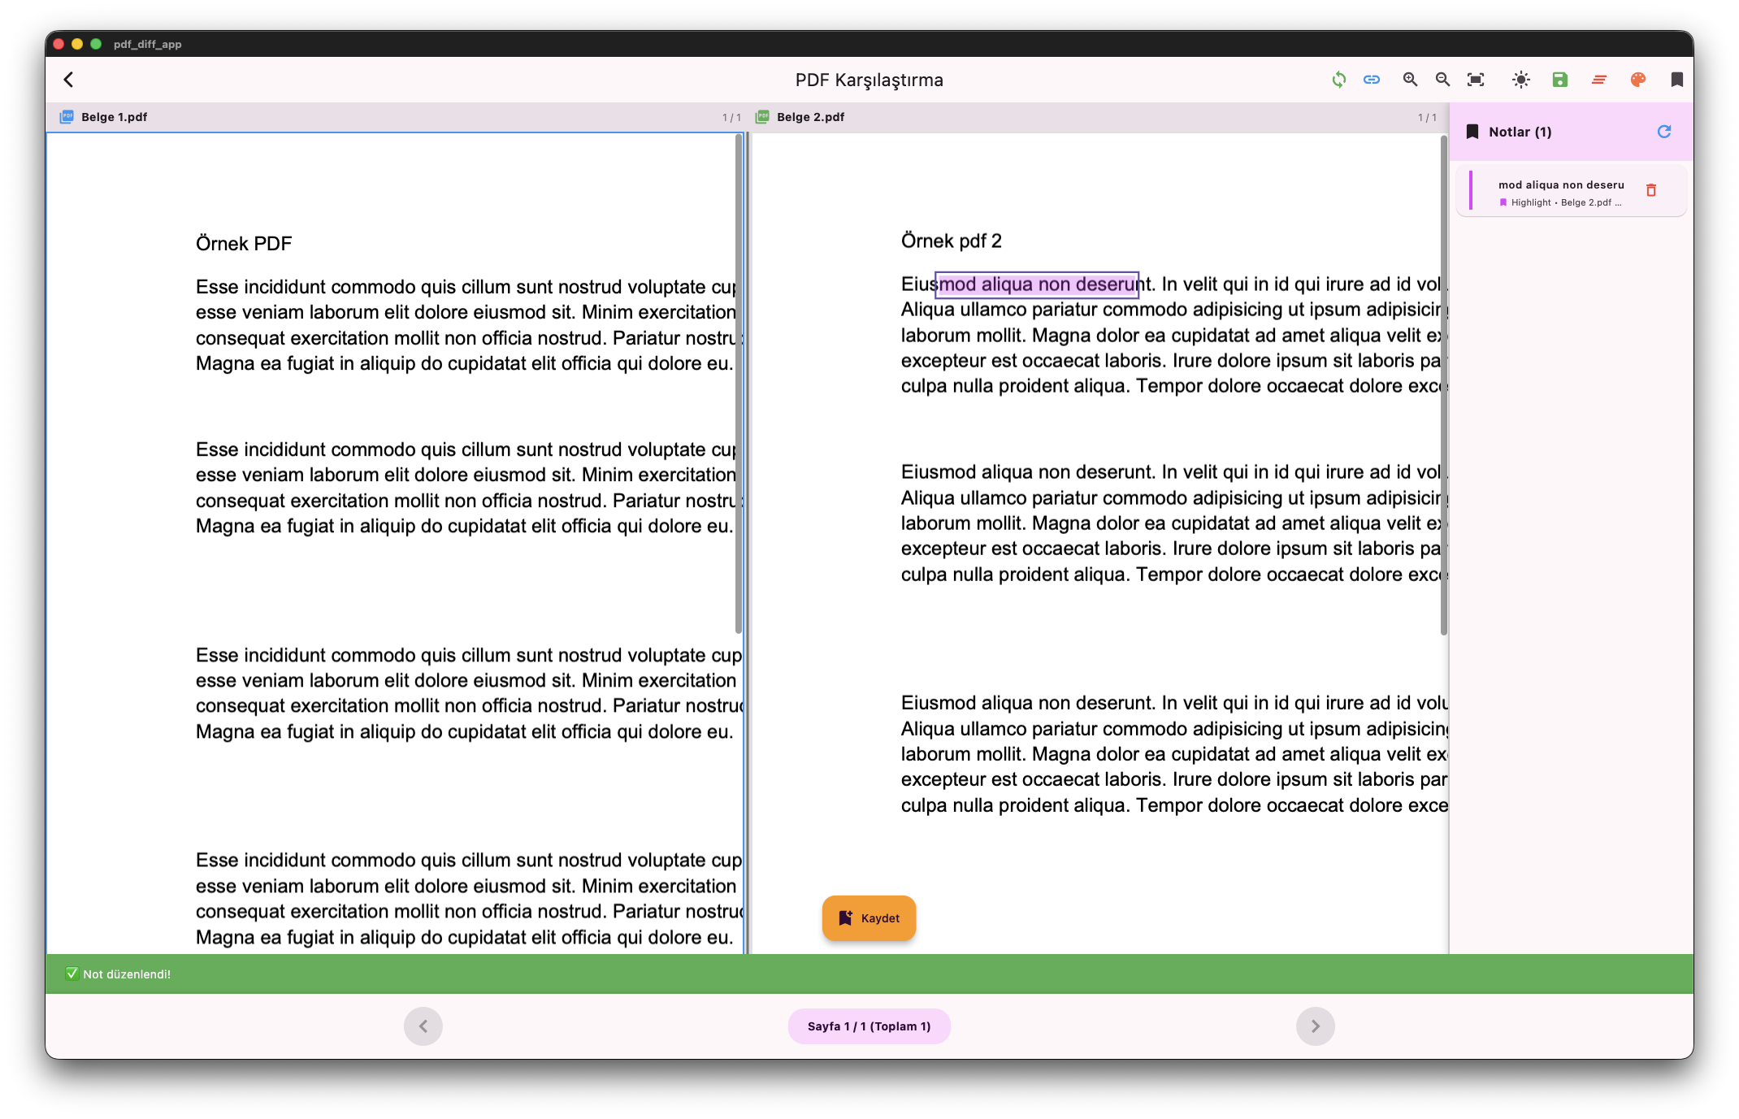Click the zoom in magnifier
This screenshot has height=1119, width=1739.
pos(1410,80)
